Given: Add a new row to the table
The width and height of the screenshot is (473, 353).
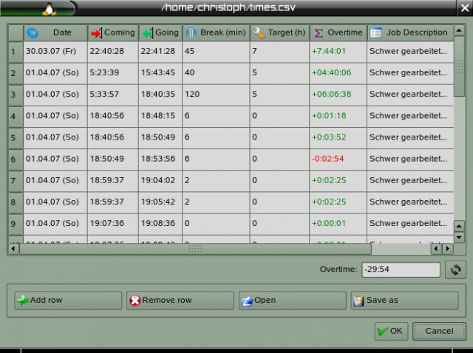Looking at the screenshot, I should [x=68, y=301].
